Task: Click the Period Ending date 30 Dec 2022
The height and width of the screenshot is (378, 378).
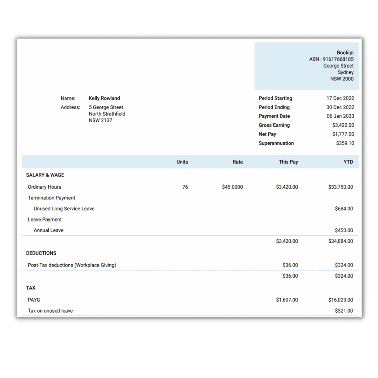Action: [x=340, y=107]
